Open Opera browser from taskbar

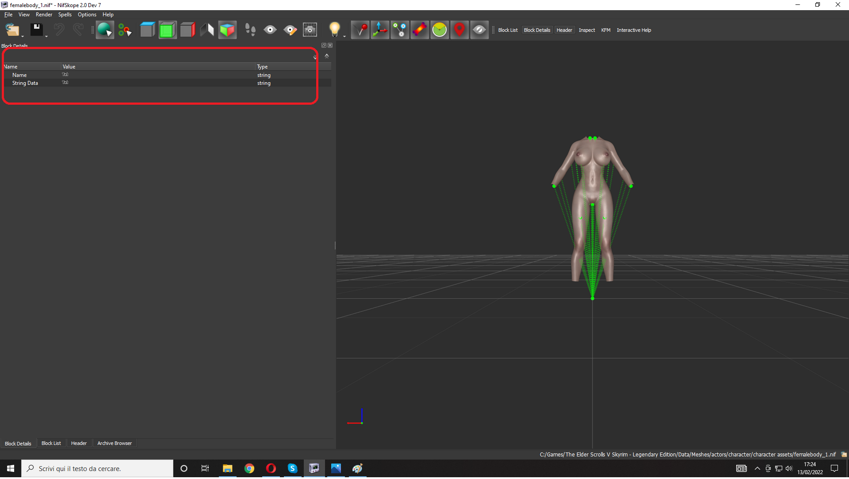point(271,468)
